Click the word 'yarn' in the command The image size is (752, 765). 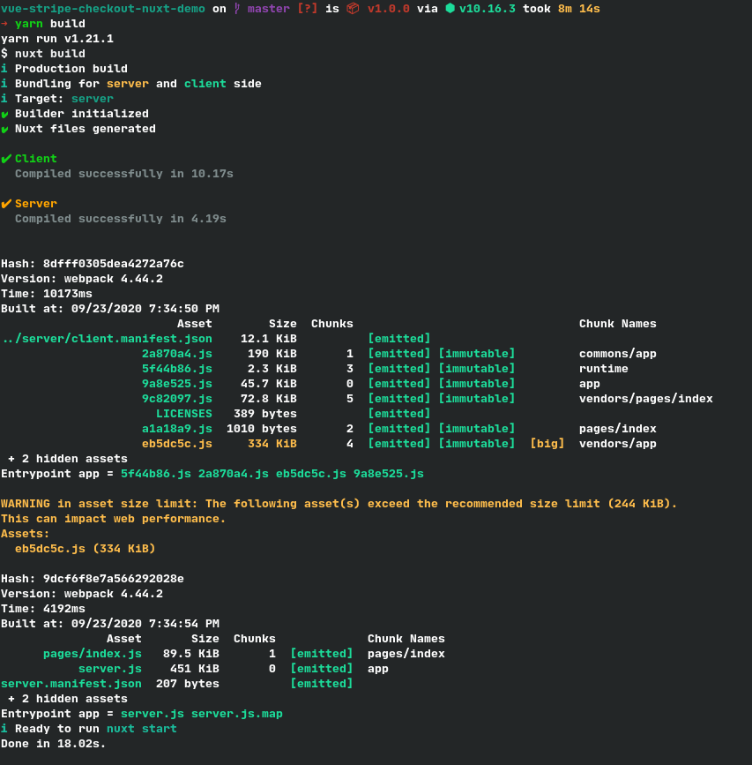[29, 24]
